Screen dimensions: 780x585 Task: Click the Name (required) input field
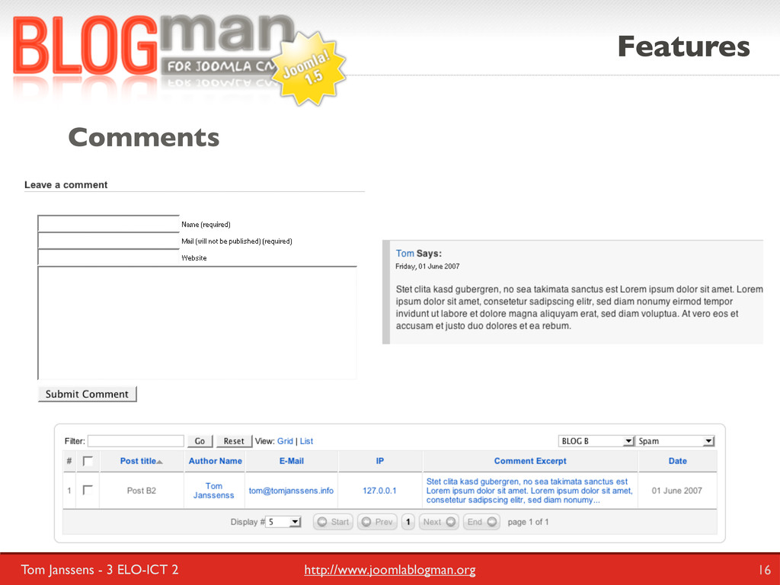point(108,223)
